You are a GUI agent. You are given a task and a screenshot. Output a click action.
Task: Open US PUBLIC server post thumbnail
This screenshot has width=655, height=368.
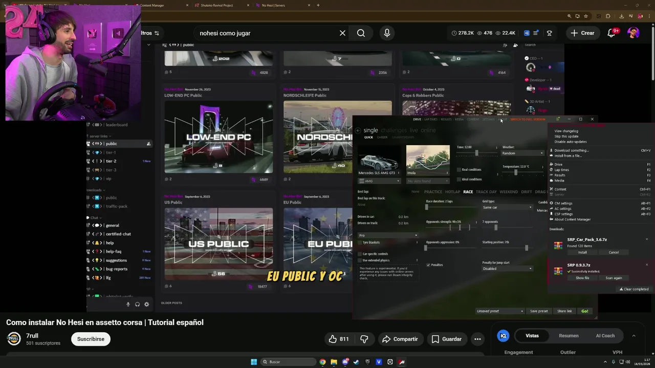(x=219, y=244)
